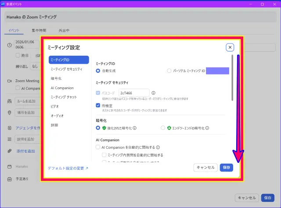The image size is (281, 208).
Task: Click the briefcase icon beside 予定あり
Action: click(10, 179)
